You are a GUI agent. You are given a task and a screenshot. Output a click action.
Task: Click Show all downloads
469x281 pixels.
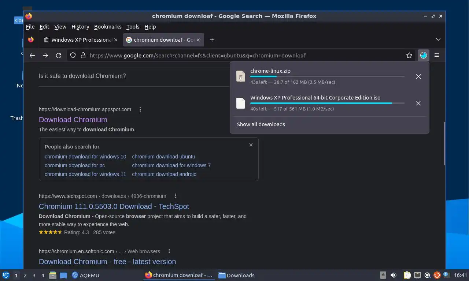tap(261, 124)
